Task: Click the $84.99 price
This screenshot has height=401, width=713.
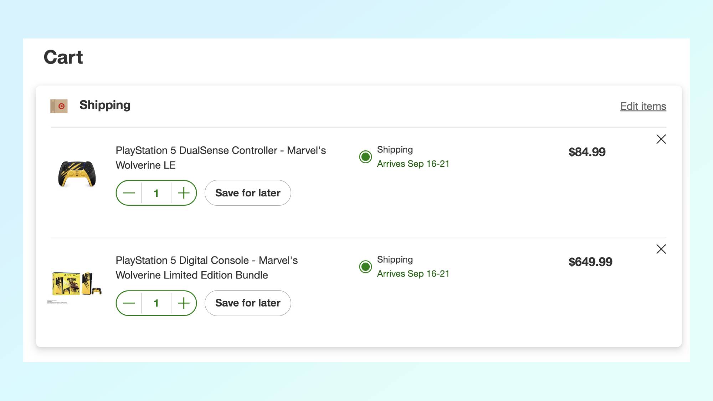Action: (587, 152)
